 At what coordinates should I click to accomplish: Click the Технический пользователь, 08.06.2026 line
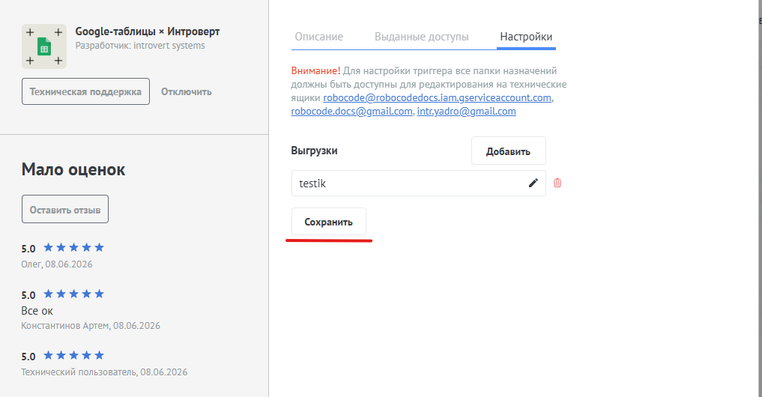tap(104, 372)
